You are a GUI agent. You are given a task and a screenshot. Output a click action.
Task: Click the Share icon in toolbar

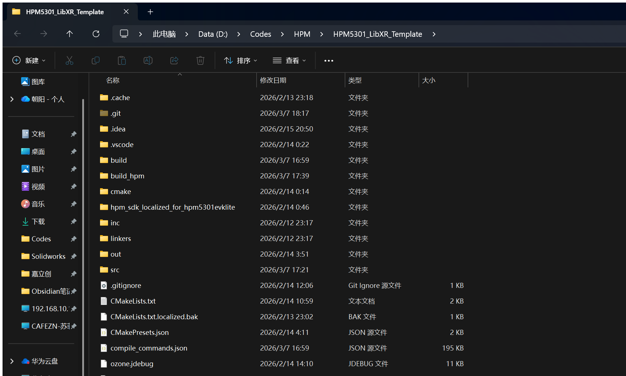174,60
